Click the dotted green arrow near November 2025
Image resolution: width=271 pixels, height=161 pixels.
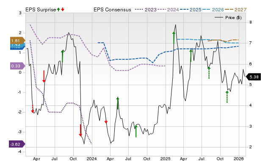[227, 97]
